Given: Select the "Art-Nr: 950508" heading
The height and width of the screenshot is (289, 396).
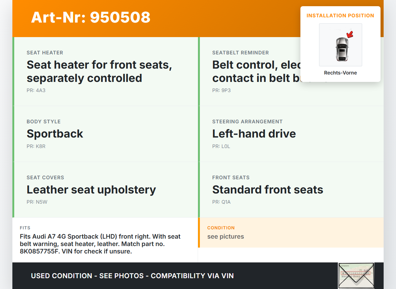Looking at the screenshot, I should pyautogui.click(x=91, y=17).
